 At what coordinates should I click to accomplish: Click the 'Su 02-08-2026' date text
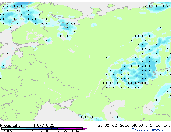tap(114, 125)
